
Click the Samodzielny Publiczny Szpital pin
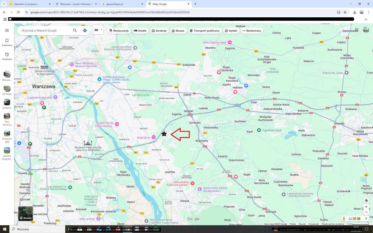(192, 183)
